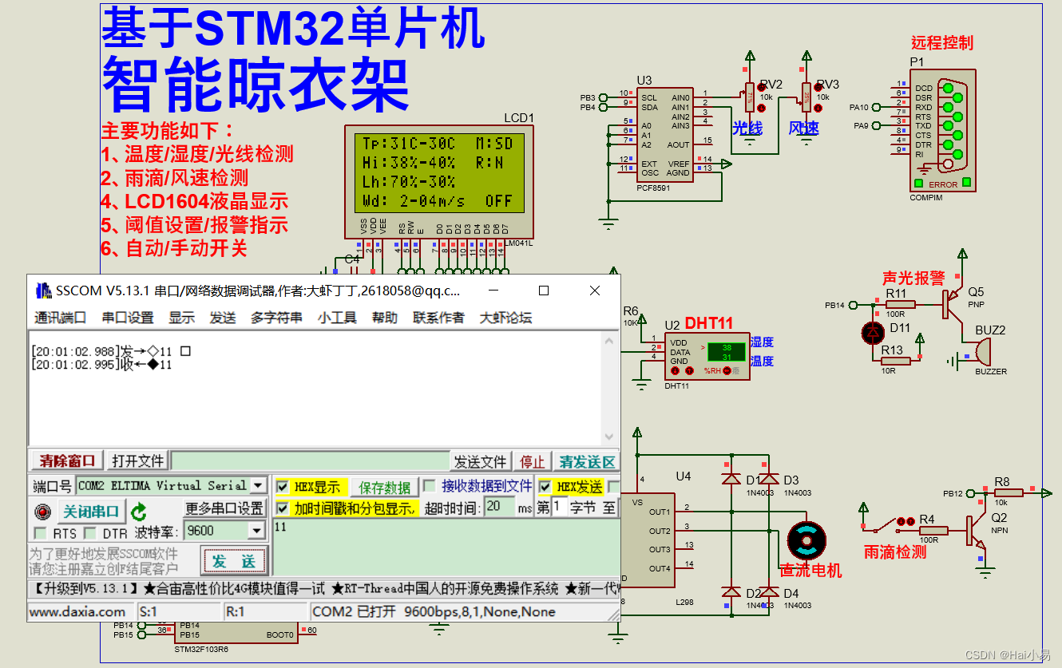Screen dimensions: 1062x668
Task: Click the www.daxia.com status bar link
Action: (x=77, y=611)
